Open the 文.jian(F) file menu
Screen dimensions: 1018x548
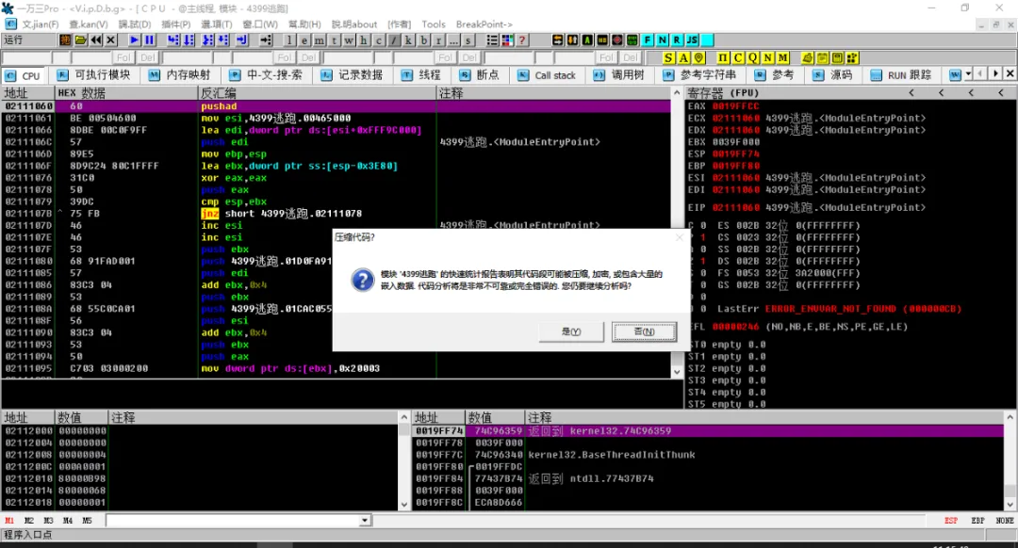click(40, 24)
